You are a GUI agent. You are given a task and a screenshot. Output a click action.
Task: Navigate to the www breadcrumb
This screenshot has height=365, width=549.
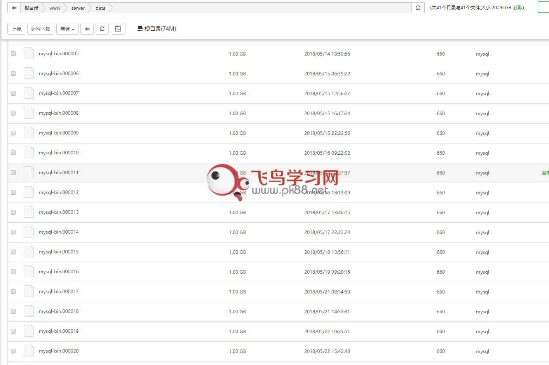[x=55, y=8]
